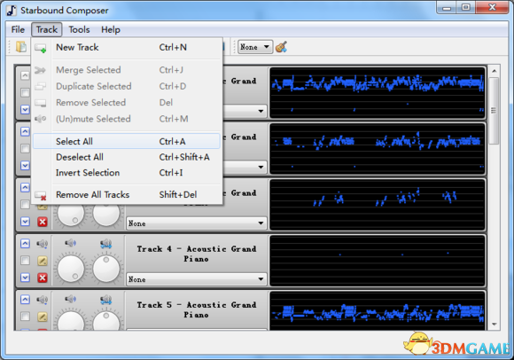
Task: Move Track 4 up with arrow icon
Action: point(25,244)
